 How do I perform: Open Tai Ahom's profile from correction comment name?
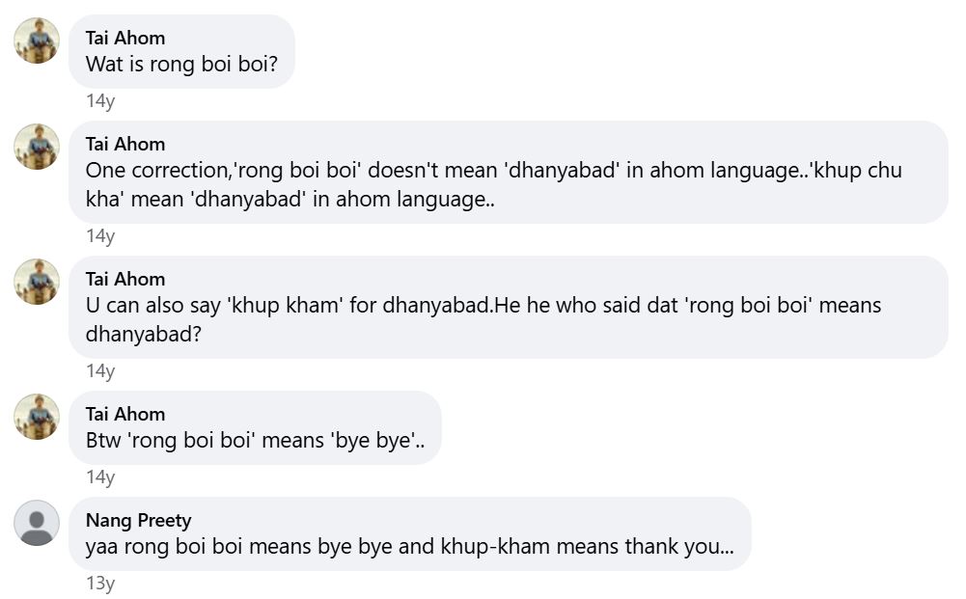pyautogui.click(x=125, y=144)
